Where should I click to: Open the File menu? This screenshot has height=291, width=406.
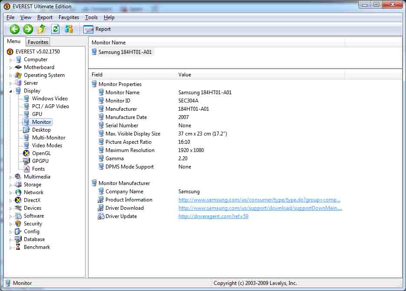tap(10, 17)
